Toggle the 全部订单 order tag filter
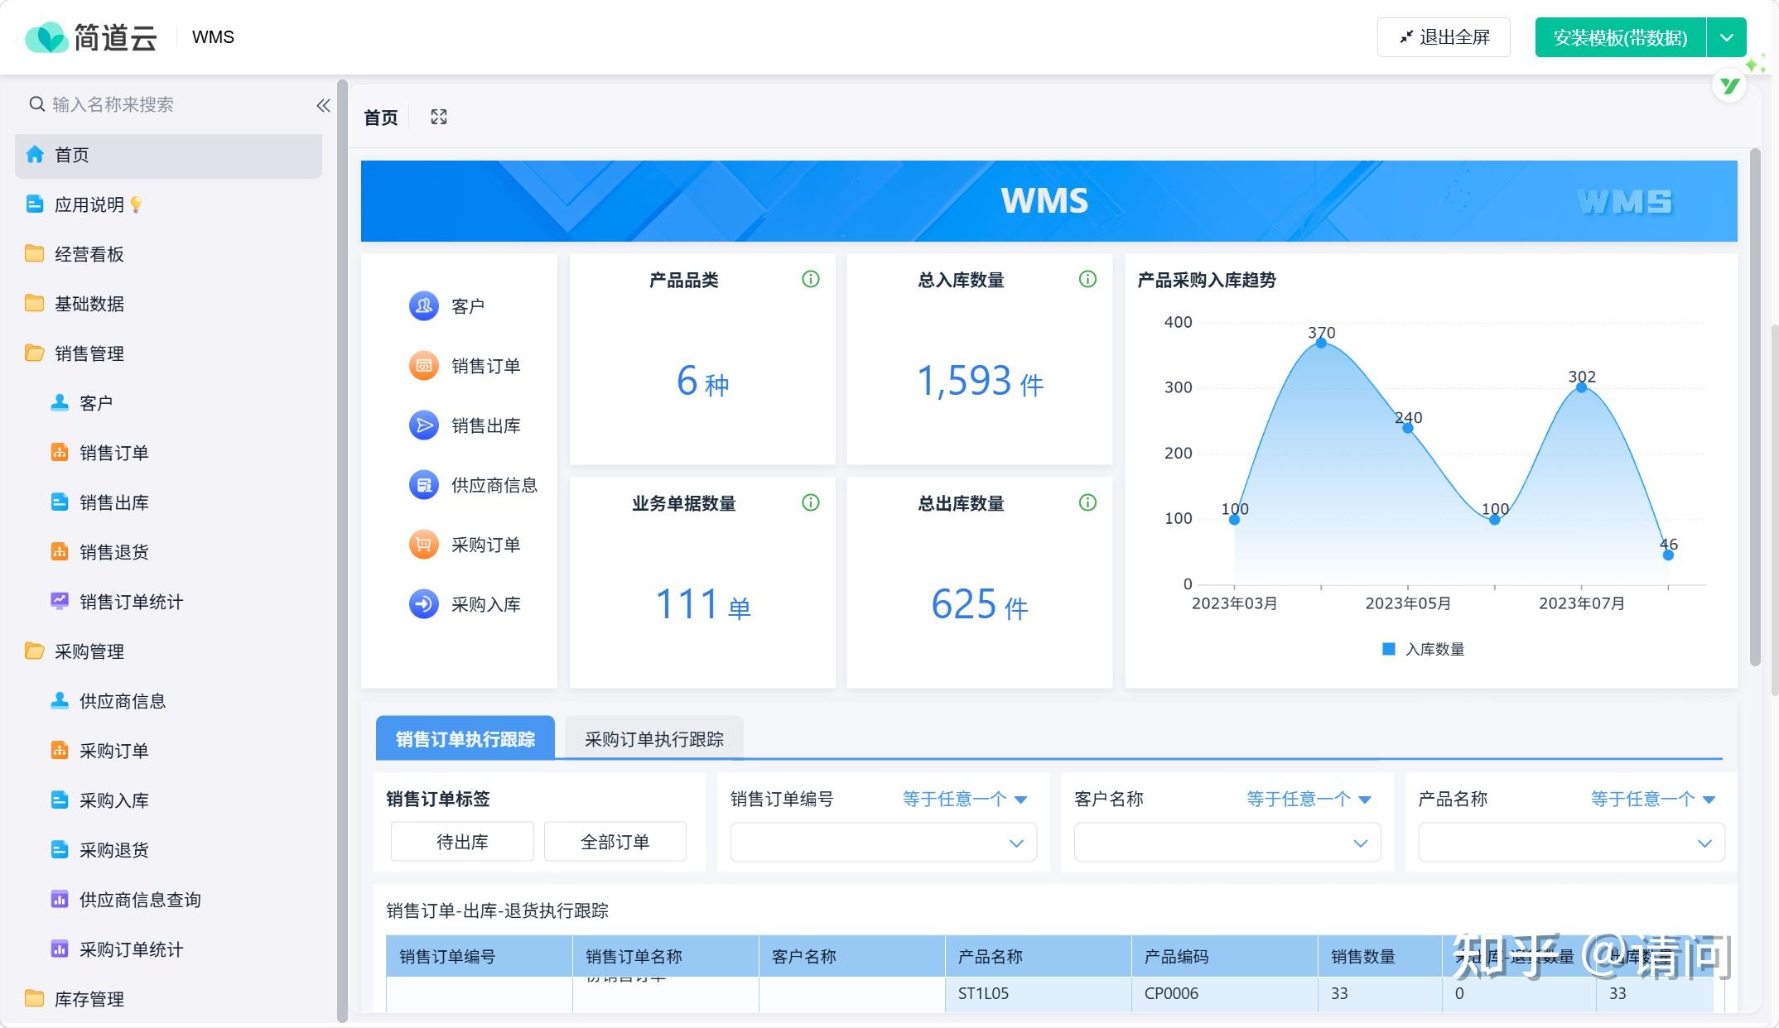Screen dimensions: 1779x1028 (615, 842)
